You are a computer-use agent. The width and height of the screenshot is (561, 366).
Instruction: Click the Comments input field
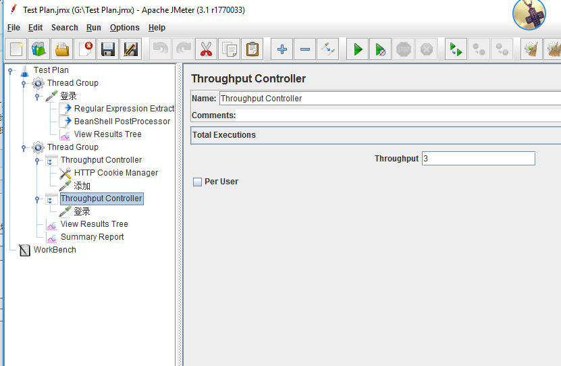398,115
